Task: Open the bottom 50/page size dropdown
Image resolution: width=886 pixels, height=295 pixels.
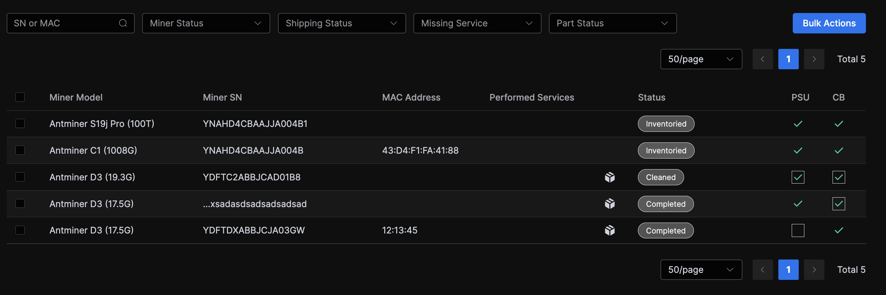Action: (x=701, y=270)
